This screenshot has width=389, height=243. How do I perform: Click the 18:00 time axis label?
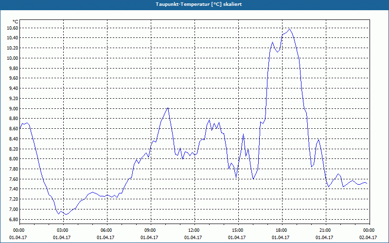(281, 230)
